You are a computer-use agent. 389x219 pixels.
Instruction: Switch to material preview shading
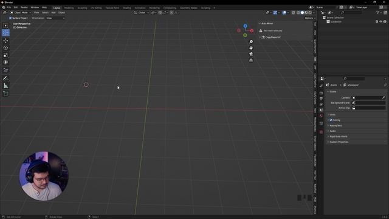(x=306, y=12)
